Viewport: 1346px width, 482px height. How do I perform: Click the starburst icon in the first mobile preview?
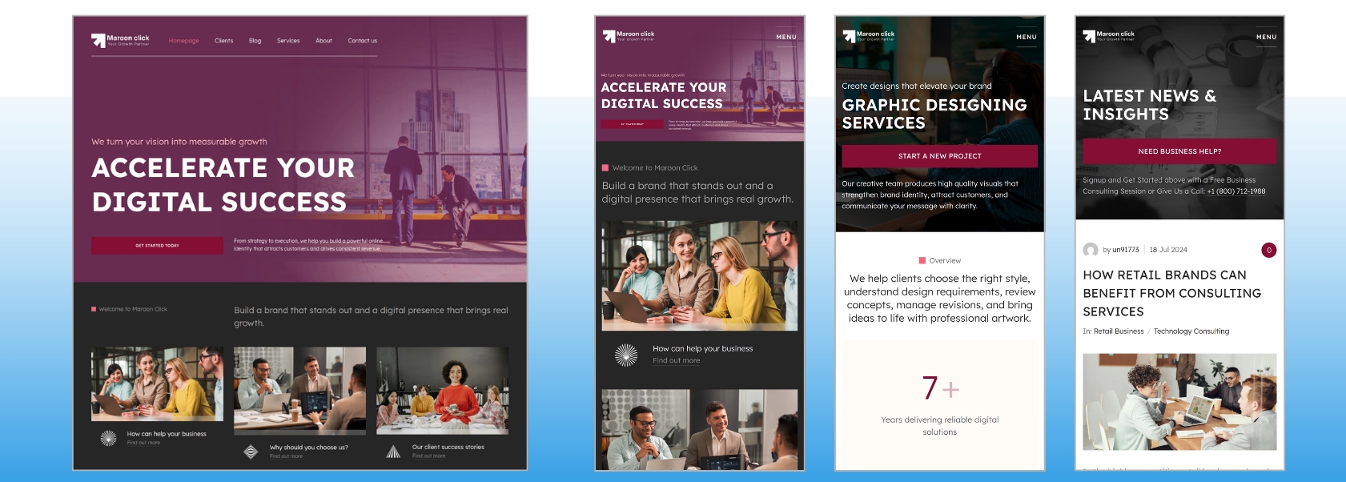tap(625, 355)
